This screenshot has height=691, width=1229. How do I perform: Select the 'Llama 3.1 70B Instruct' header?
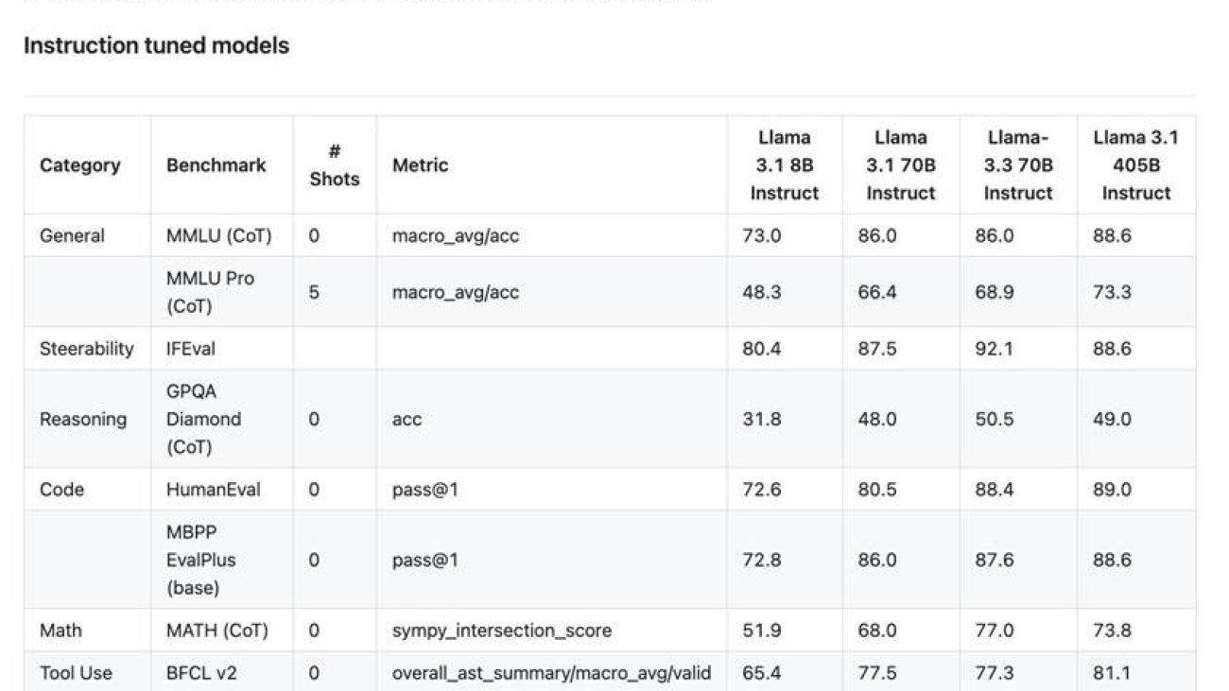click(x=901, y=165)
